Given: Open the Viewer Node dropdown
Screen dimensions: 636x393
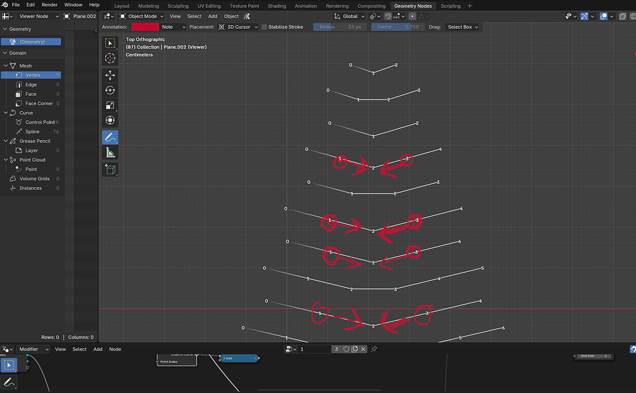Looking at the screenshot, I should tap(37, 16).
